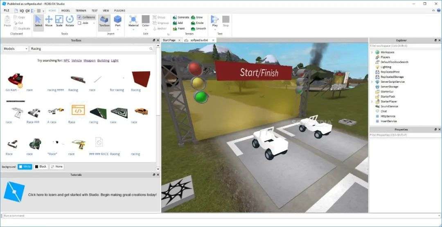Open the Toolbox from the ribbon
Screen dimensions: 442x227
(104, 21)
